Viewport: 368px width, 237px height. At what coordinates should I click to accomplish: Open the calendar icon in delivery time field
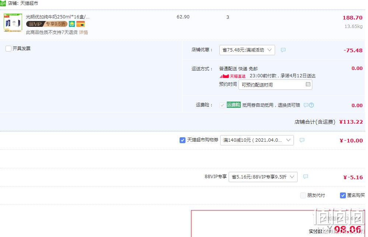[308, 84]
